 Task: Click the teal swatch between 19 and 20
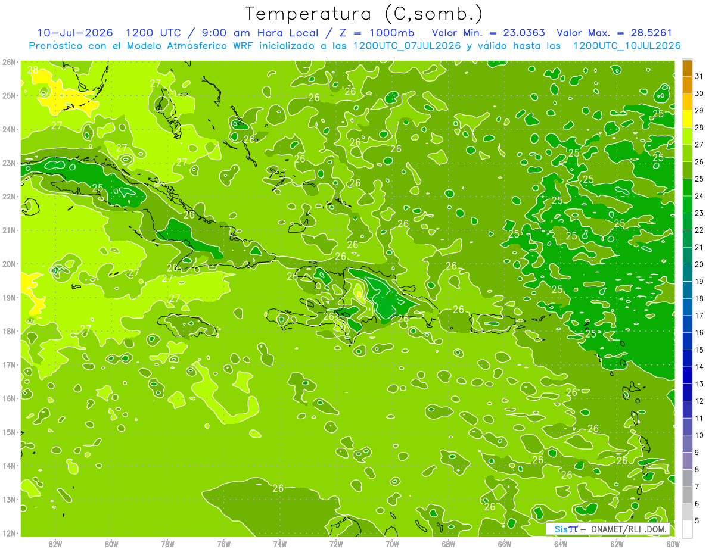pyautogui.click(x=687, y=273)
